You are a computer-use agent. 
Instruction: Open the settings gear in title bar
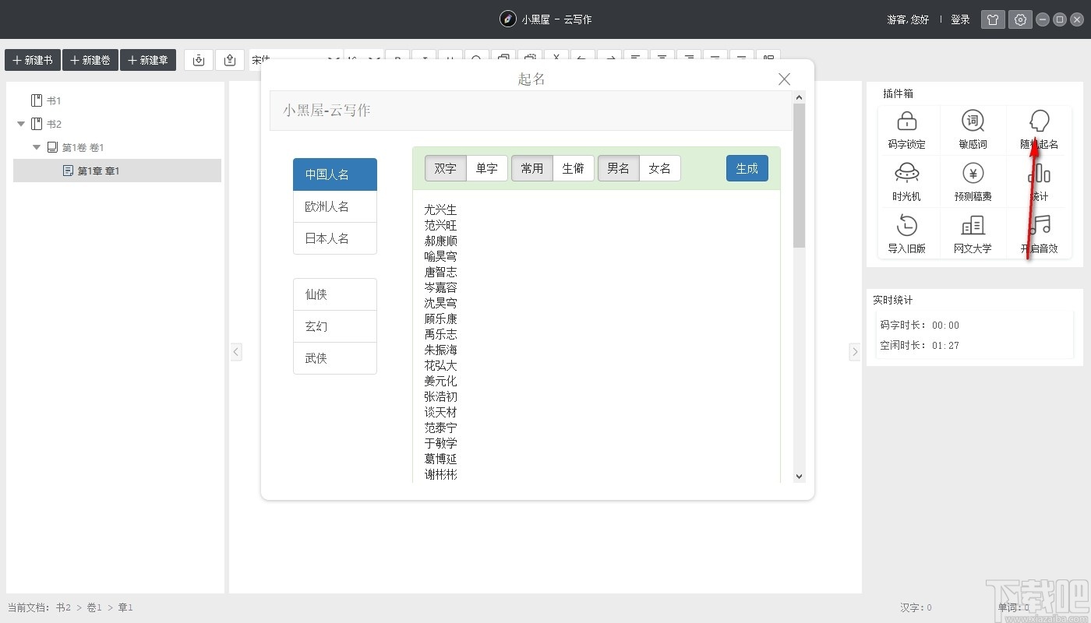tap(1020, 19)
